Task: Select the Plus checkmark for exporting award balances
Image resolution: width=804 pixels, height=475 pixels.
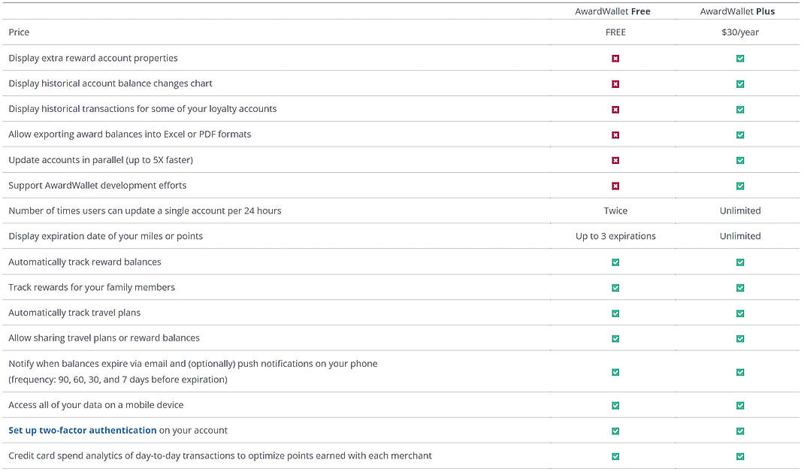Action: point(740,135)
